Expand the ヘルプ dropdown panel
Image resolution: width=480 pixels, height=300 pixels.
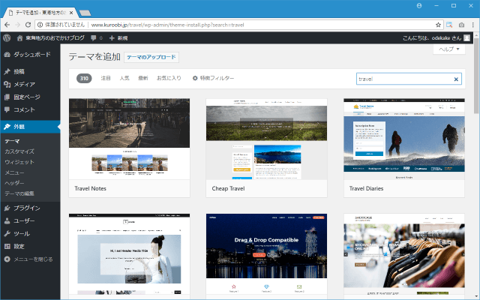[449, 49]
